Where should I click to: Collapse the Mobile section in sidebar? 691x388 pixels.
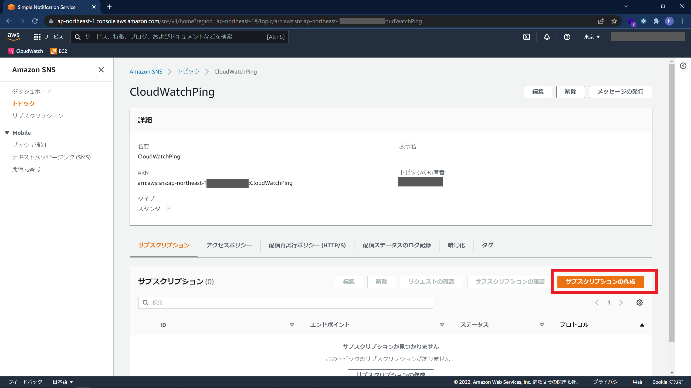(7, 133)
